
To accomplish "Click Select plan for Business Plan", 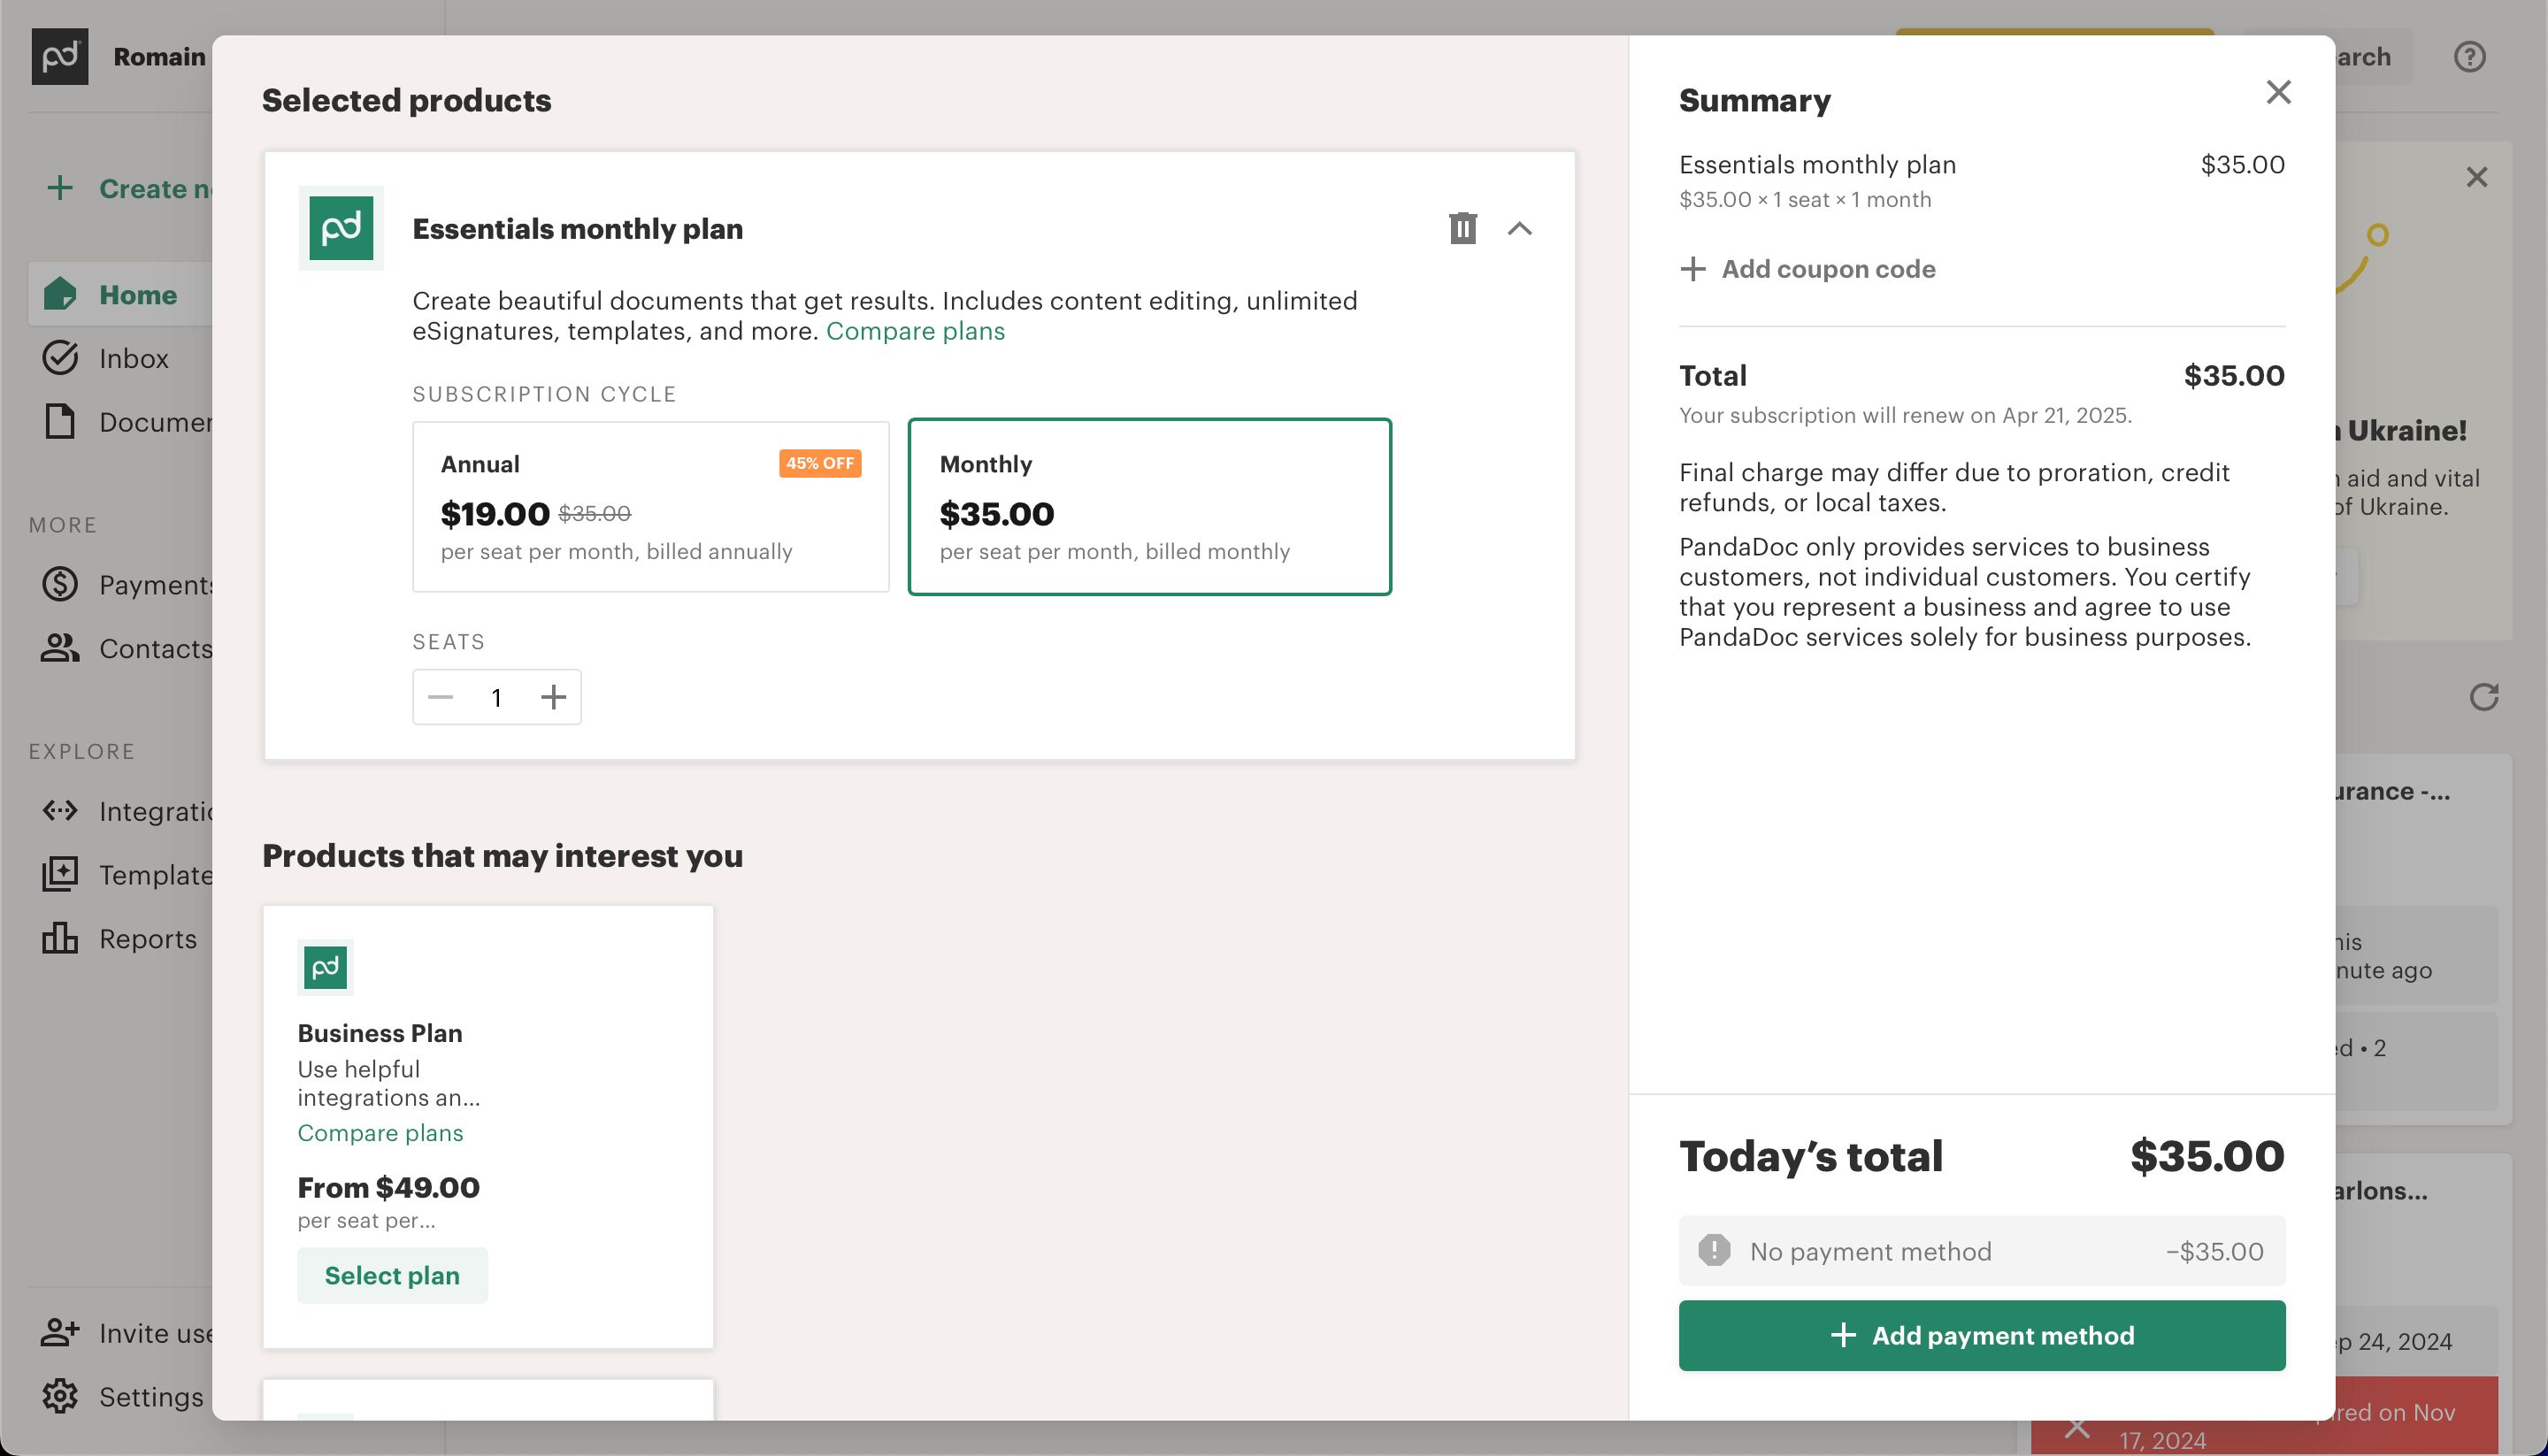I will click(x=392, y=1275).
